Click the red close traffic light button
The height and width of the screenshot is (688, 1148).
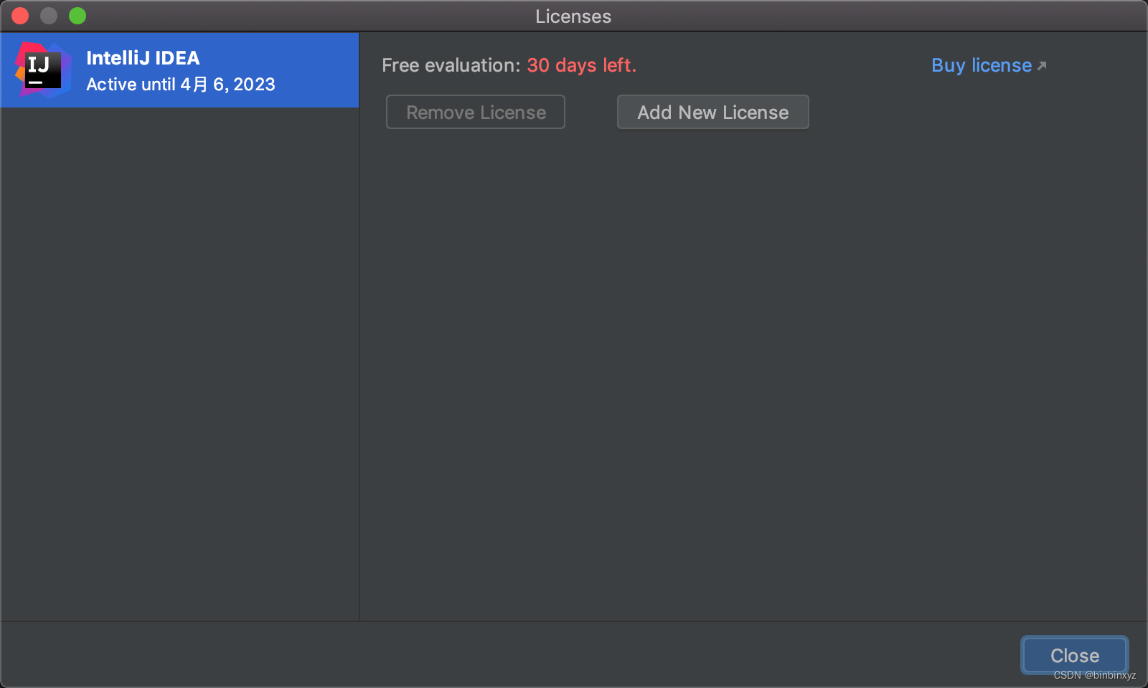click(19, 14)
